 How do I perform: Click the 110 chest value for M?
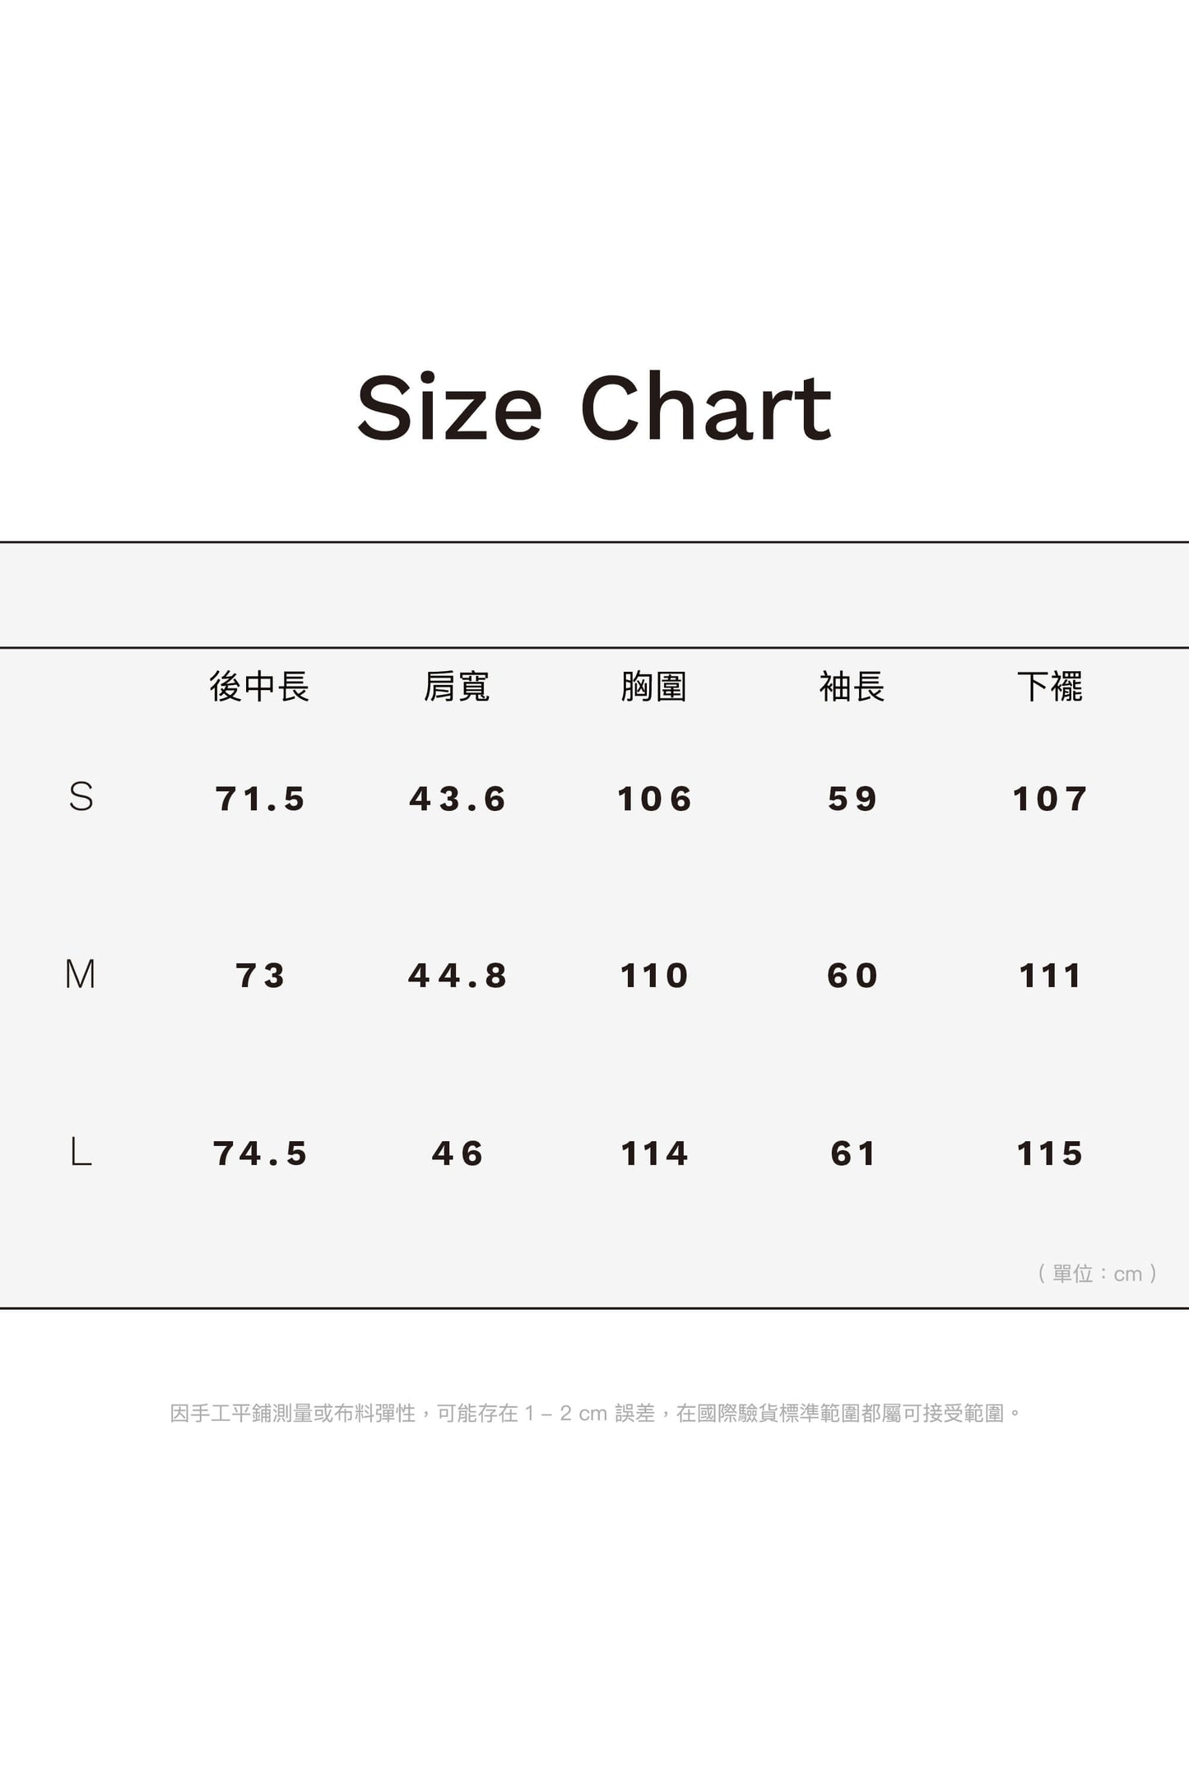point(655,976)
